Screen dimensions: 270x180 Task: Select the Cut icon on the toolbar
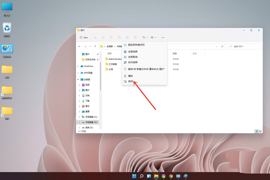click(x=95, y=37)
